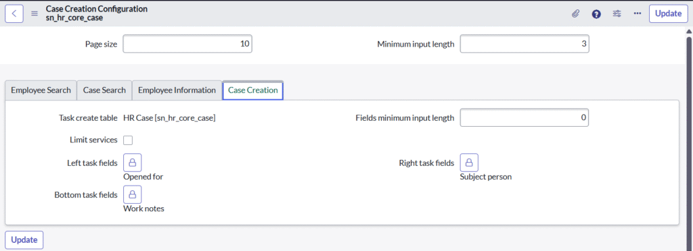Click the vertical scrollbar on the right

(688, 141)
